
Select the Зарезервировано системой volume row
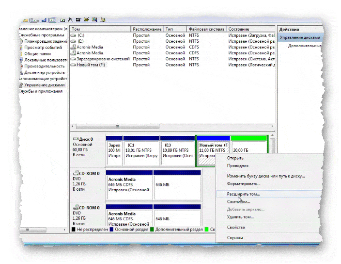(x=172, y=59)
